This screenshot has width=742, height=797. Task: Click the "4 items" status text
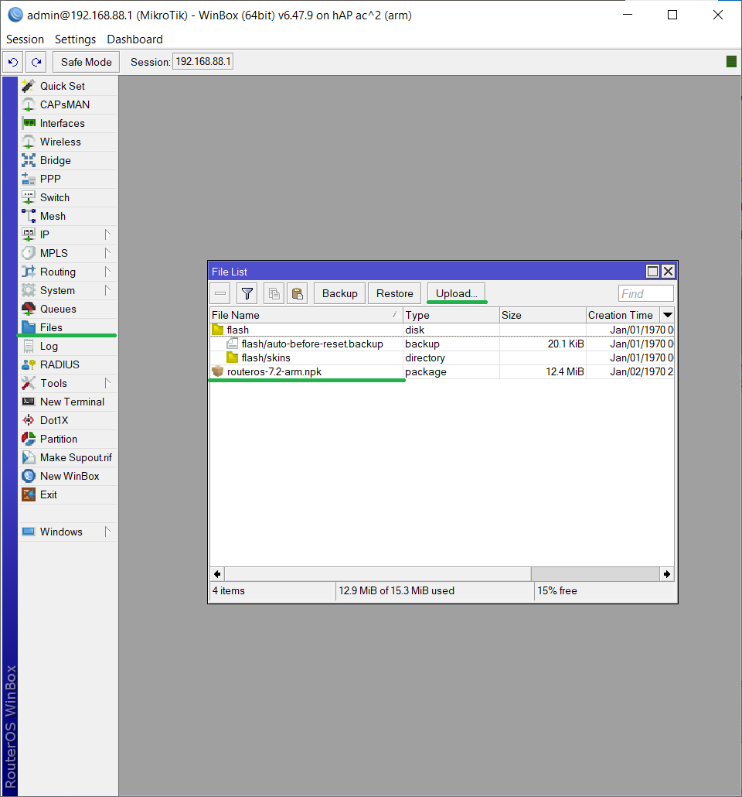pyautogui.click(x=229, y=590)
